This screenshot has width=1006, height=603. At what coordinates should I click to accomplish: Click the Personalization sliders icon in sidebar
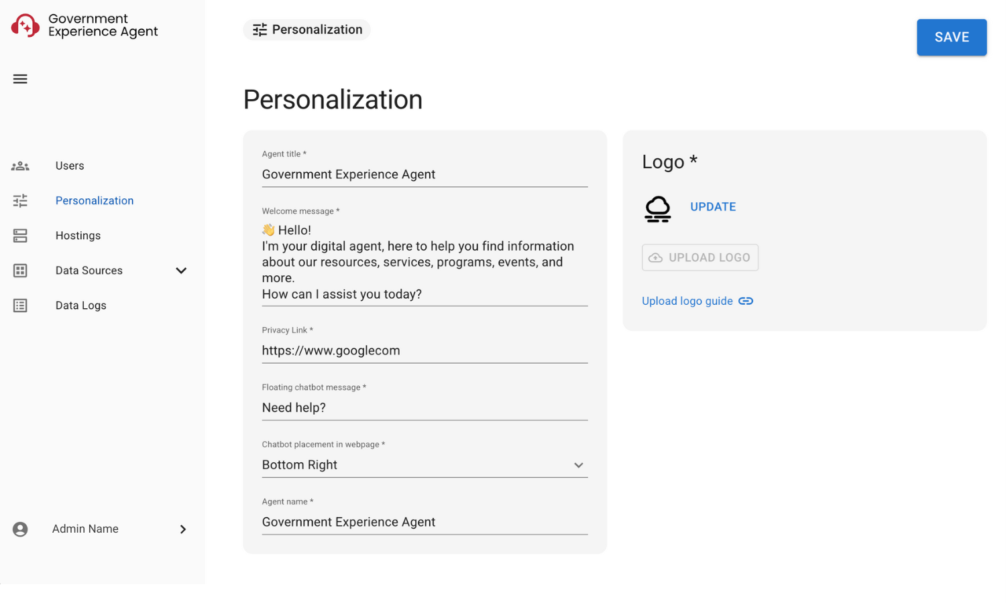20,200
